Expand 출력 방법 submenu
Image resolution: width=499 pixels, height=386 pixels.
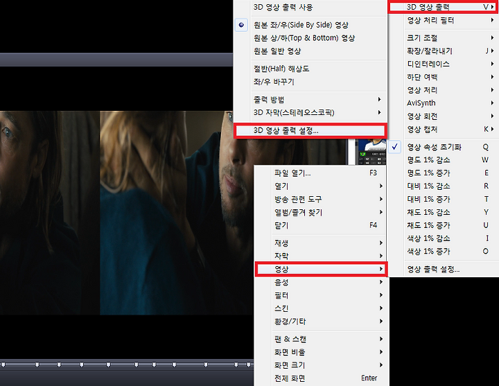310,100
